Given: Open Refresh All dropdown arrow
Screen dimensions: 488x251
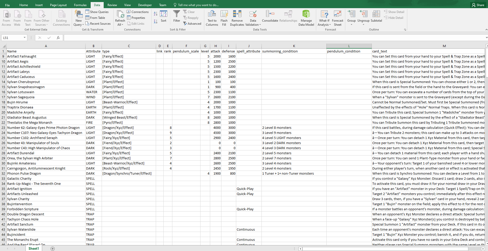Looking at the screenshot, I should pyautogui.click(x=122, y=25).
